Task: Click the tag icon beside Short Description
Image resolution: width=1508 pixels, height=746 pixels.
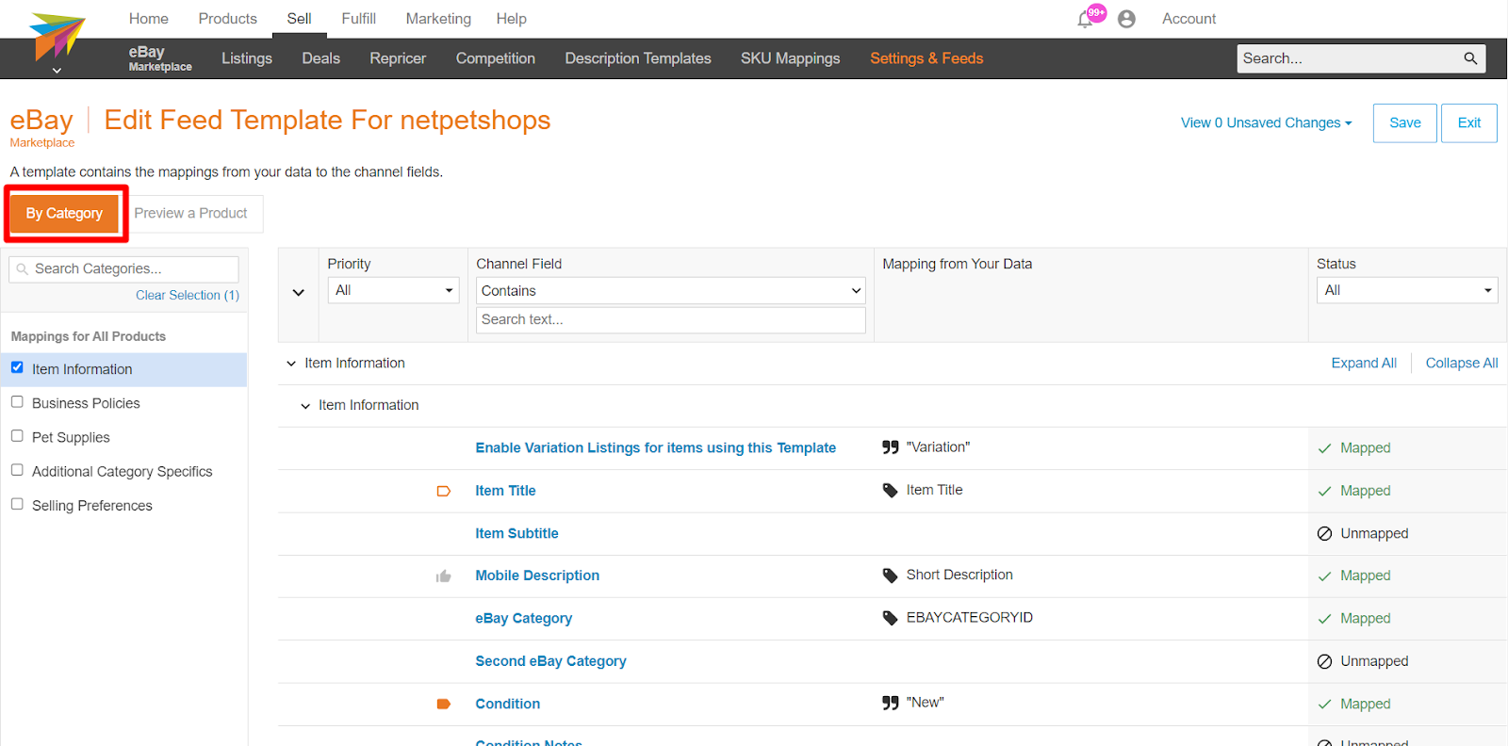Action: tap(890, 576)
